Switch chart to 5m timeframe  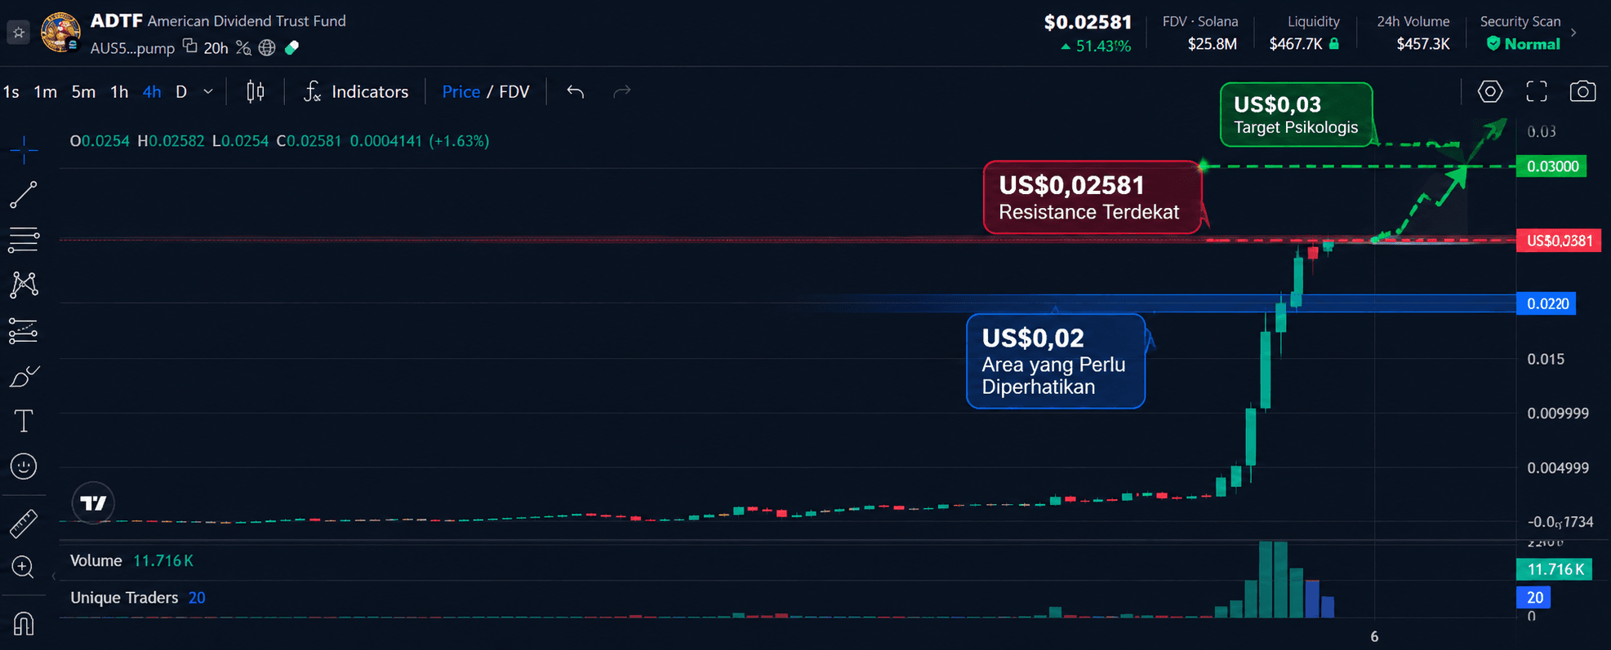pyautogui.click(x=83, y=91)
